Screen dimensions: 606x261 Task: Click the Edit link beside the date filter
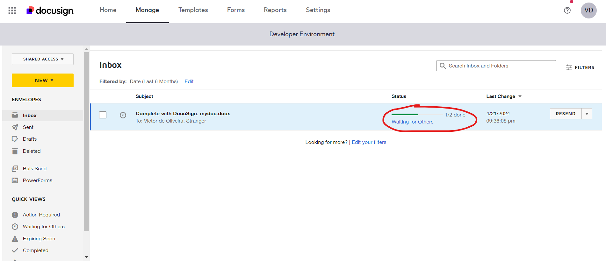pyautogui.click(x=189, y=81)
